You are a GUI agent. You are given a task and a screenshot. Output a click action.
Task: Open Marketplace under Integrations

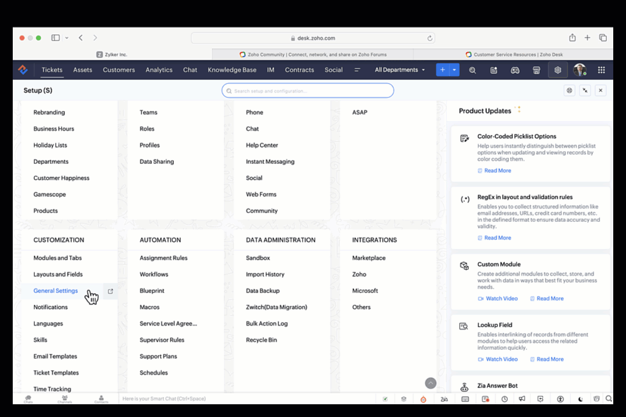(x=369, y=258)
